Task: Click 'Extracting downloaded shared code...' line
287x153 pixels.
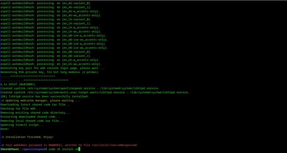Action: [x=30, y=116]
